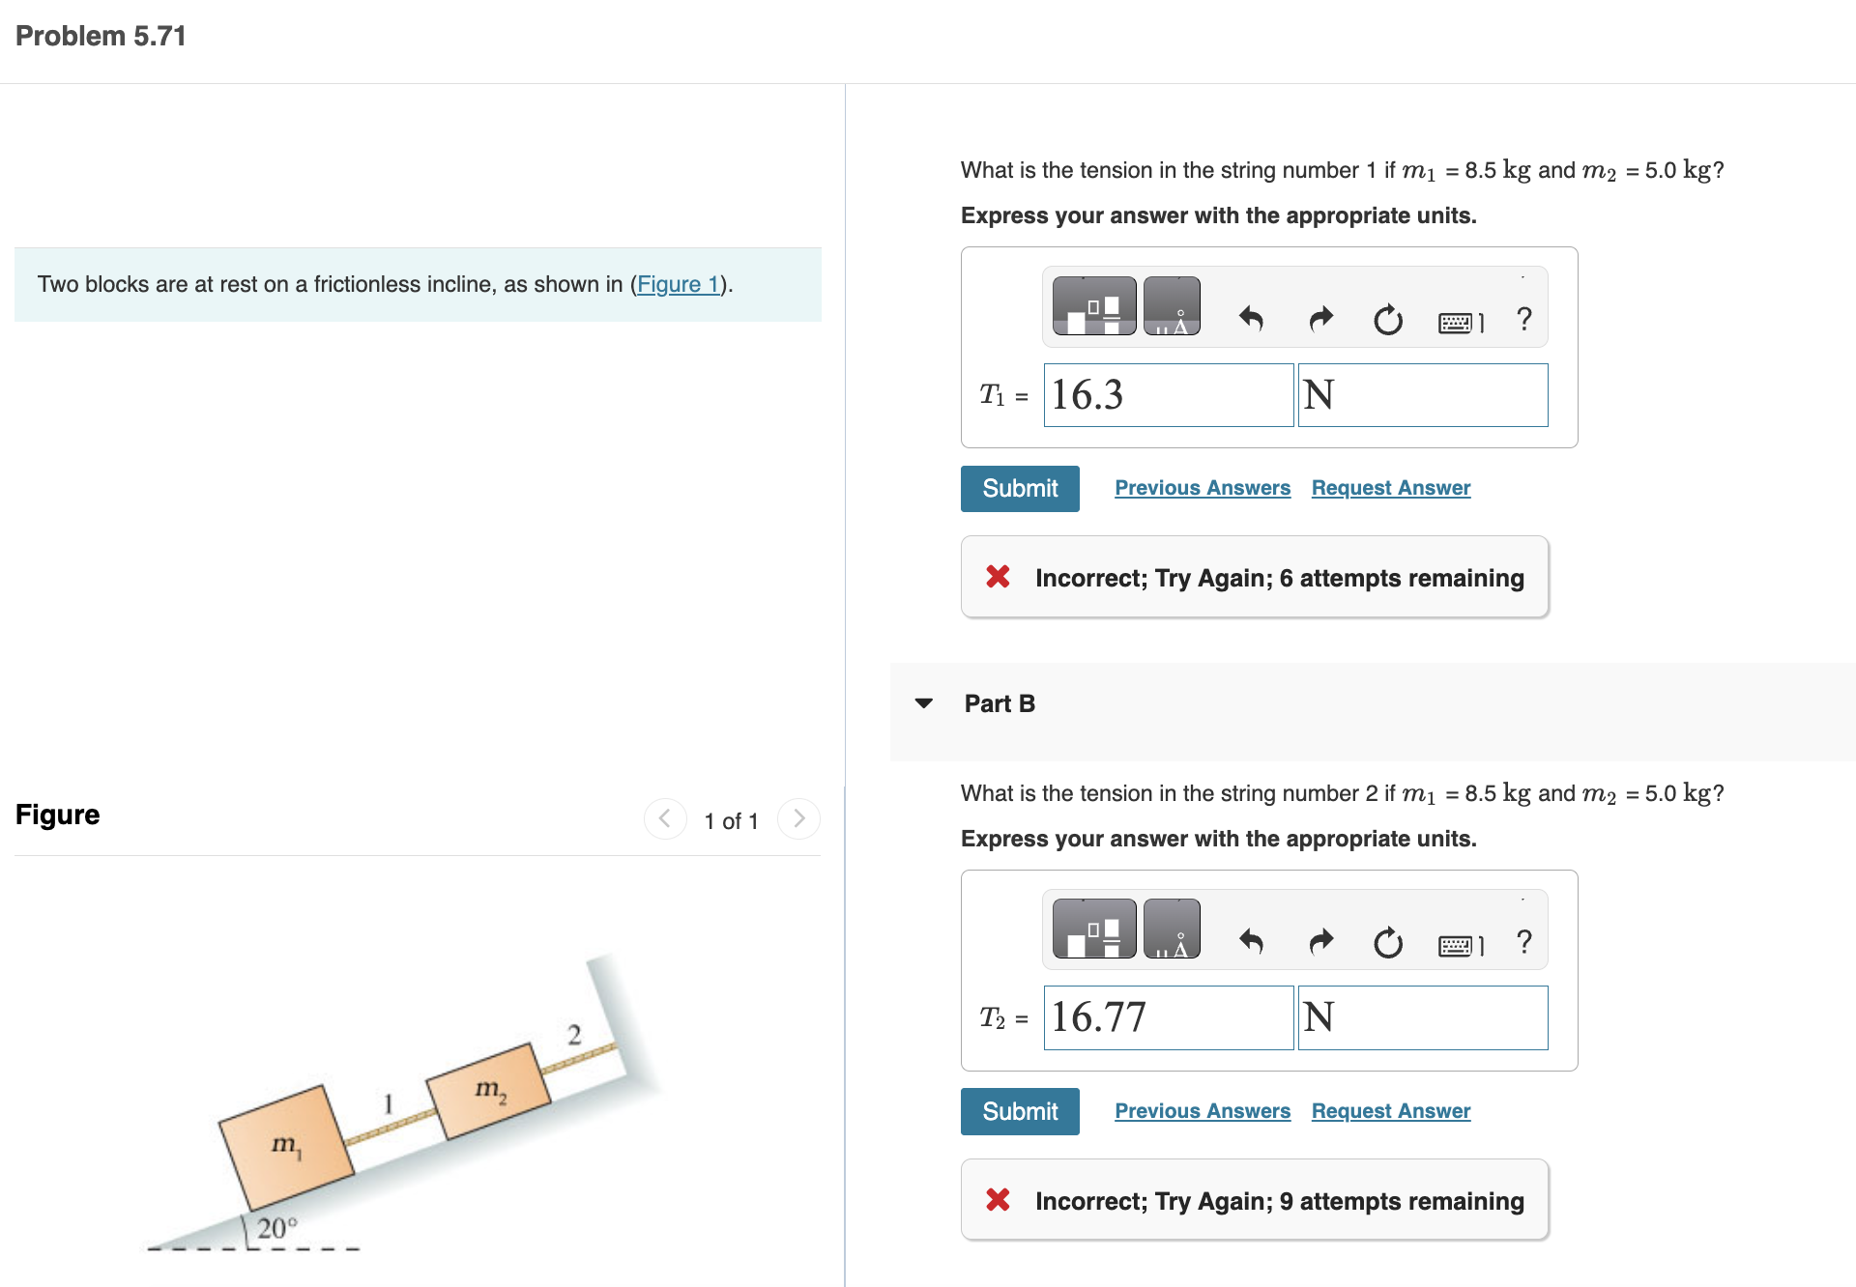Collapse the Part B section triangle
Image resolution: width=1856 pixels, height=1287 pixels.
(925, 703)
